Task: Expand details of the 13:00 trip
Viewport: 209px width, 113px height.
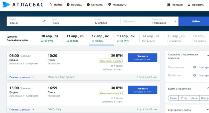Action: pos(22,109)
